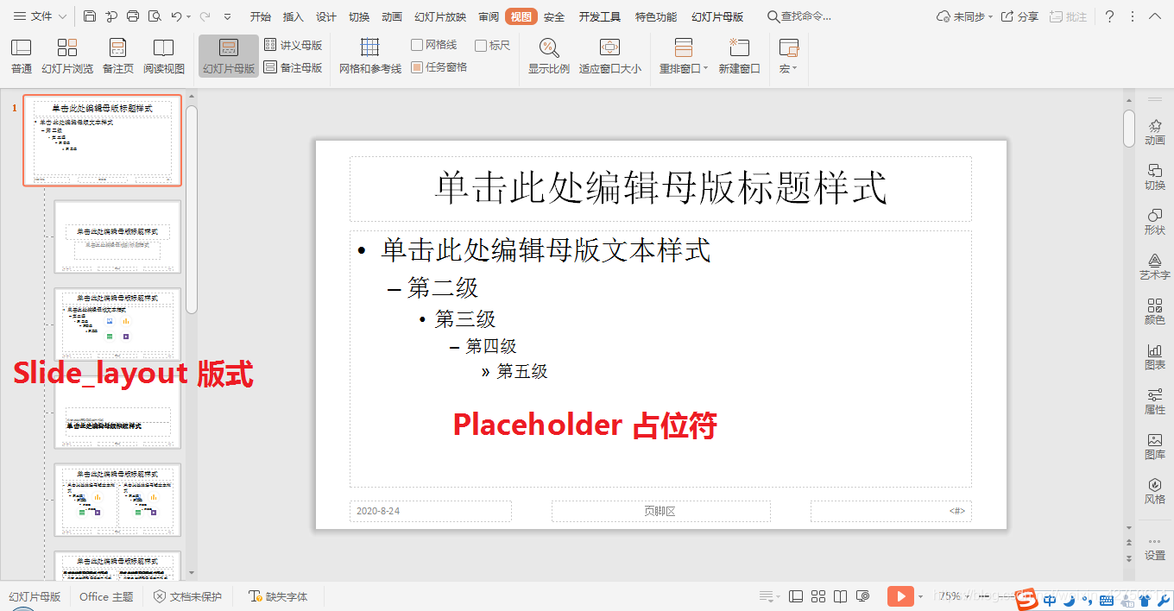Switch to 讲义母版 (Handout Master) view
This screenshot has height=611, width=1174.
(293, 46)
